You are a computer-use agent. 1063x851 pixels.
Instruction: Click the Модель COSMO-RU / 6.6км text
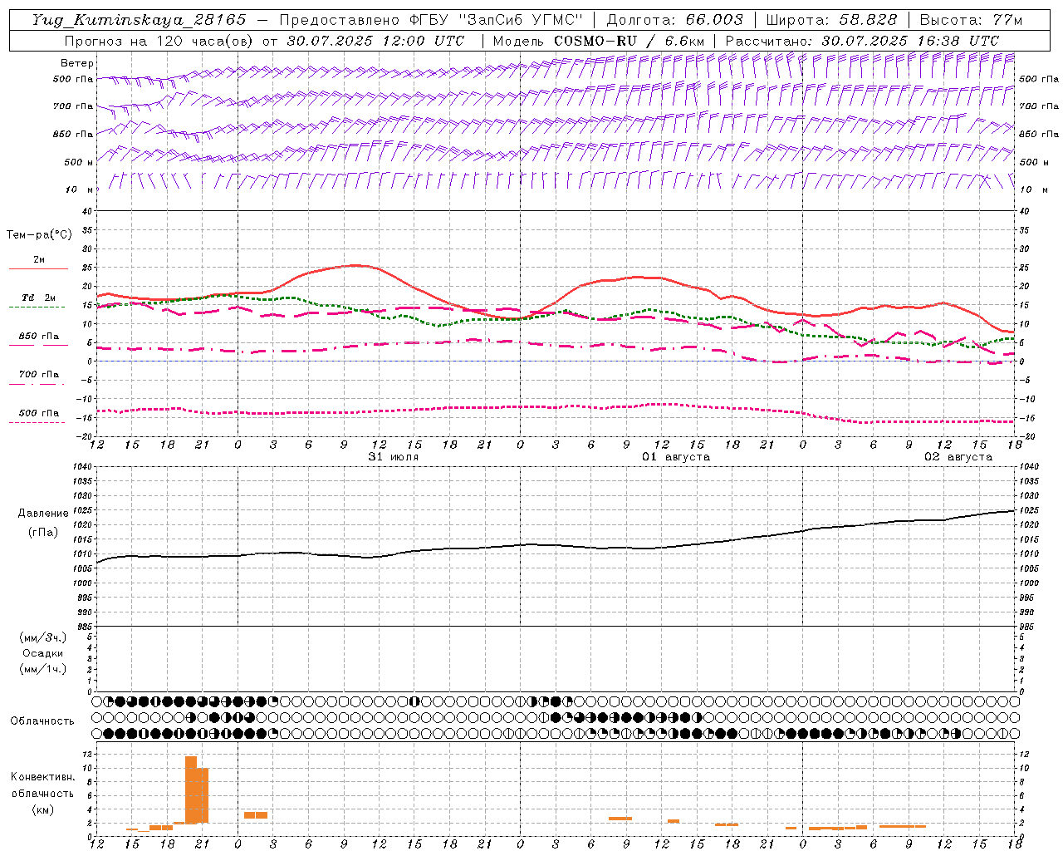[x=598, y=41]
